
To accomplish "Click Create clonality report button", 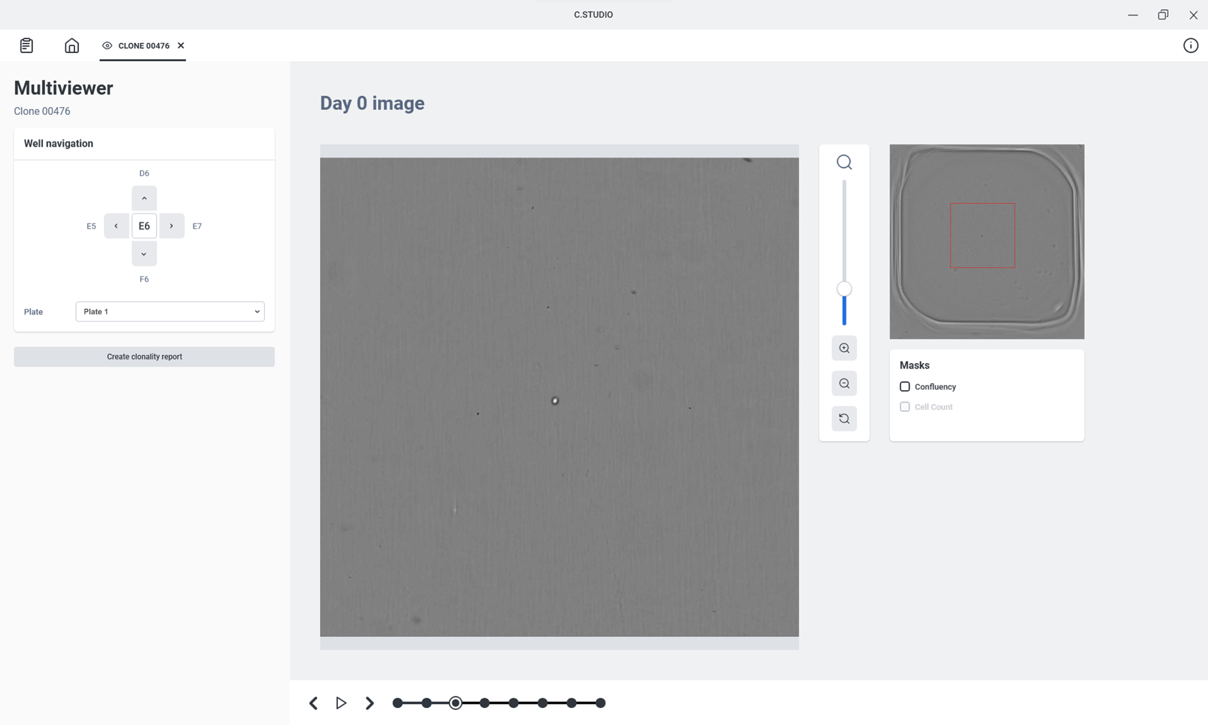I will (x=144, y=356).
